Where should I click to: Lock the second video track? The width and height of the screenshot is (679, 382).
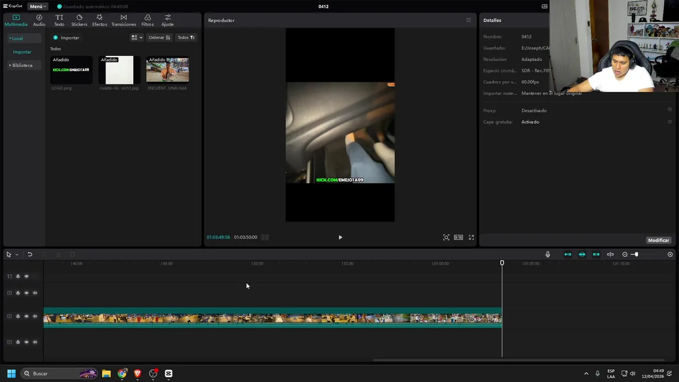(18, 293)
